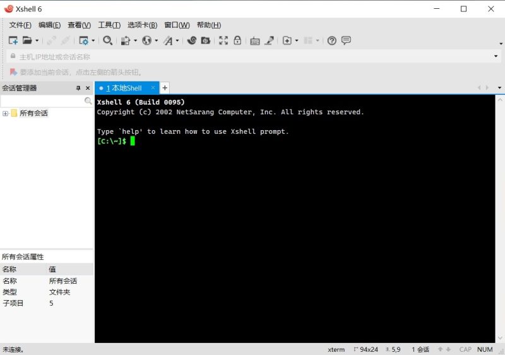Screen dimensions: 505x355
Task: Open the 工具(T) menu
Action: pyautogui.click(x=109, y=25)
